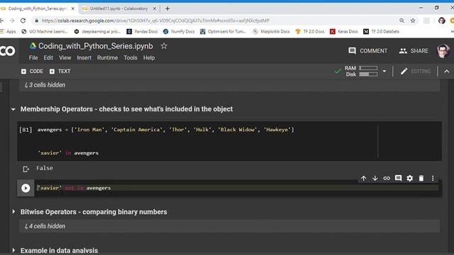Open browser zoom magnifier icon
454x255 pixels.
click(x=402, y=21)
